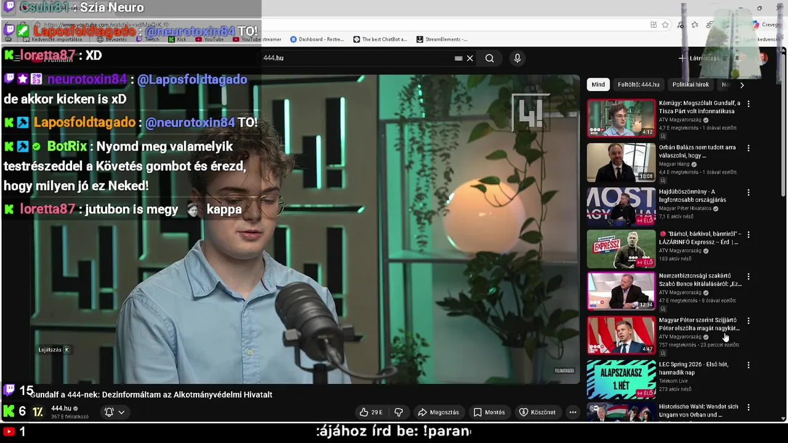Toggle the notification bell for 444.hu
The image size is (788, 443).
coord(109,412)
